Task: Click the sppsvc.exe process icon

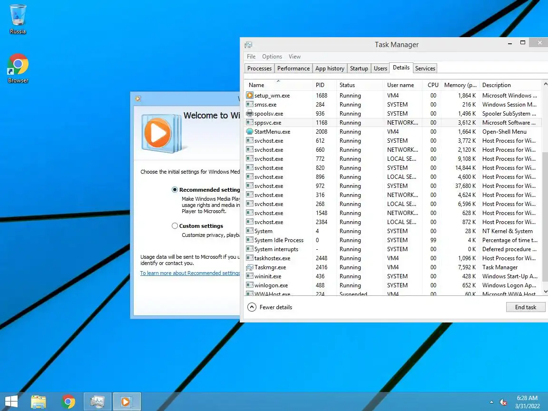Action: click(250, 122)
